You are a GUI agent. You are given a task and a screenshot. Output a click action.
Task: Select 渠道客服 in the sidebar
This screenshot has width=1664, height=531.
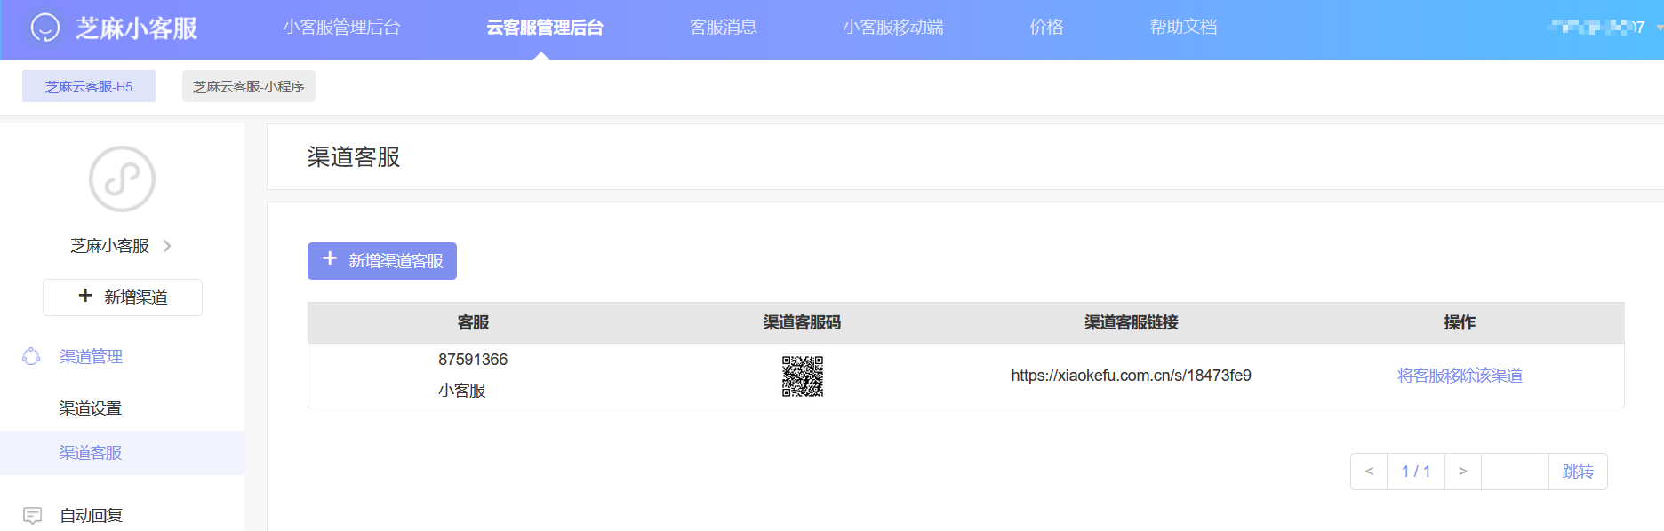pos(123,453)
